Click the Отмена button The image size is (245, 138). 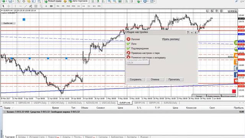point(155,79)
